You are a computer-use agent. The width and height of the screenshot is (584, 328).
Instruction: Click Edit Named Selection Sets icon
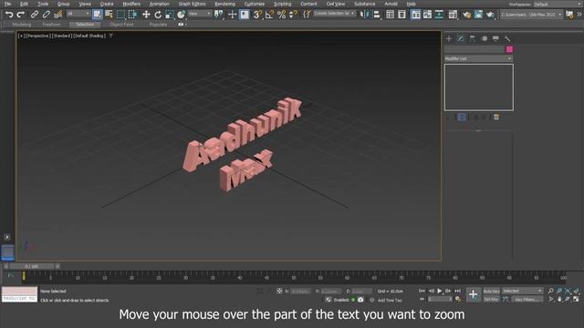(x=307, y=15)
